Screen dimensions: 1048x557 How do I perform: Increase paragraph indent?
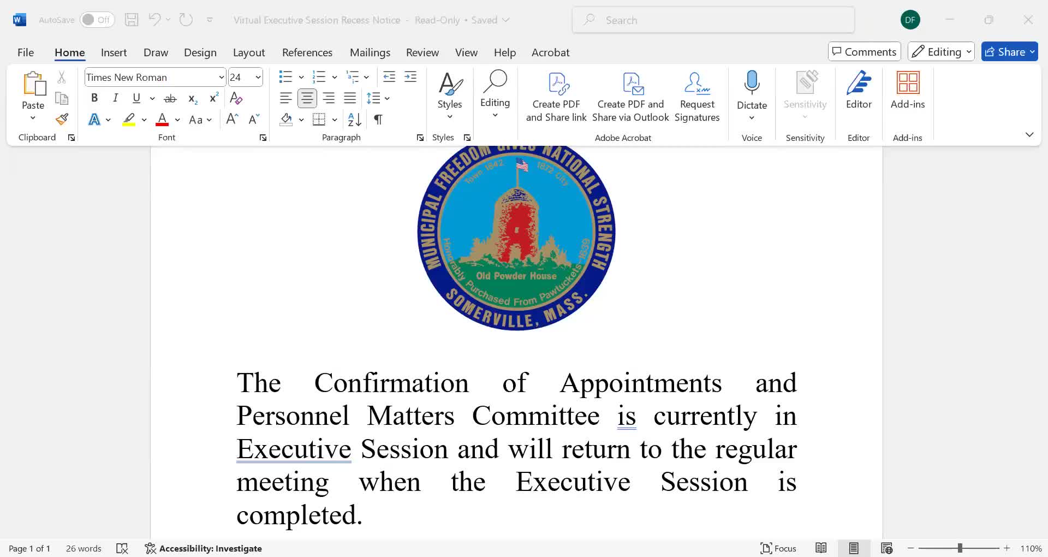click(x=410, y=77)
